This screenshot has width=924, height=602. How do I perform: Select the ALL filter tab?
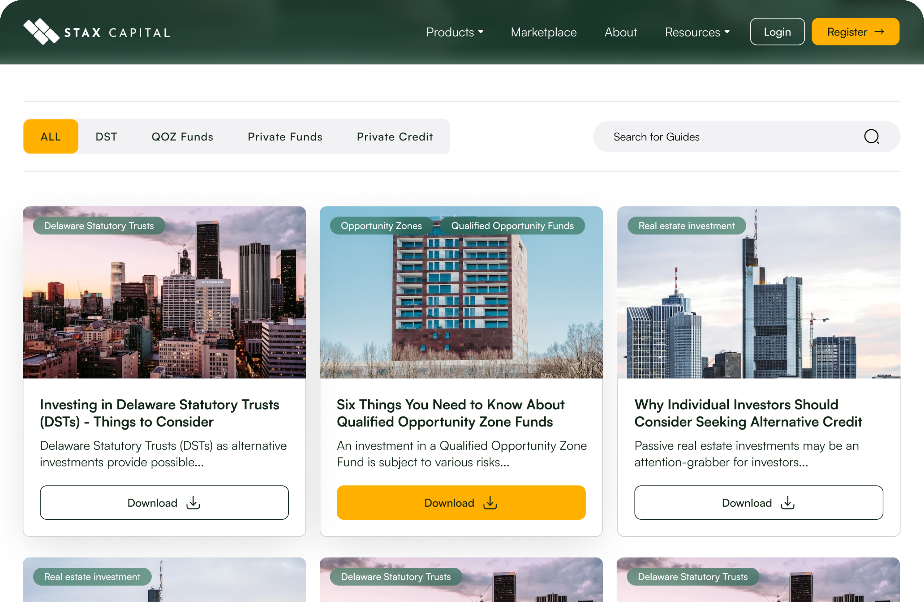point(51,136)
